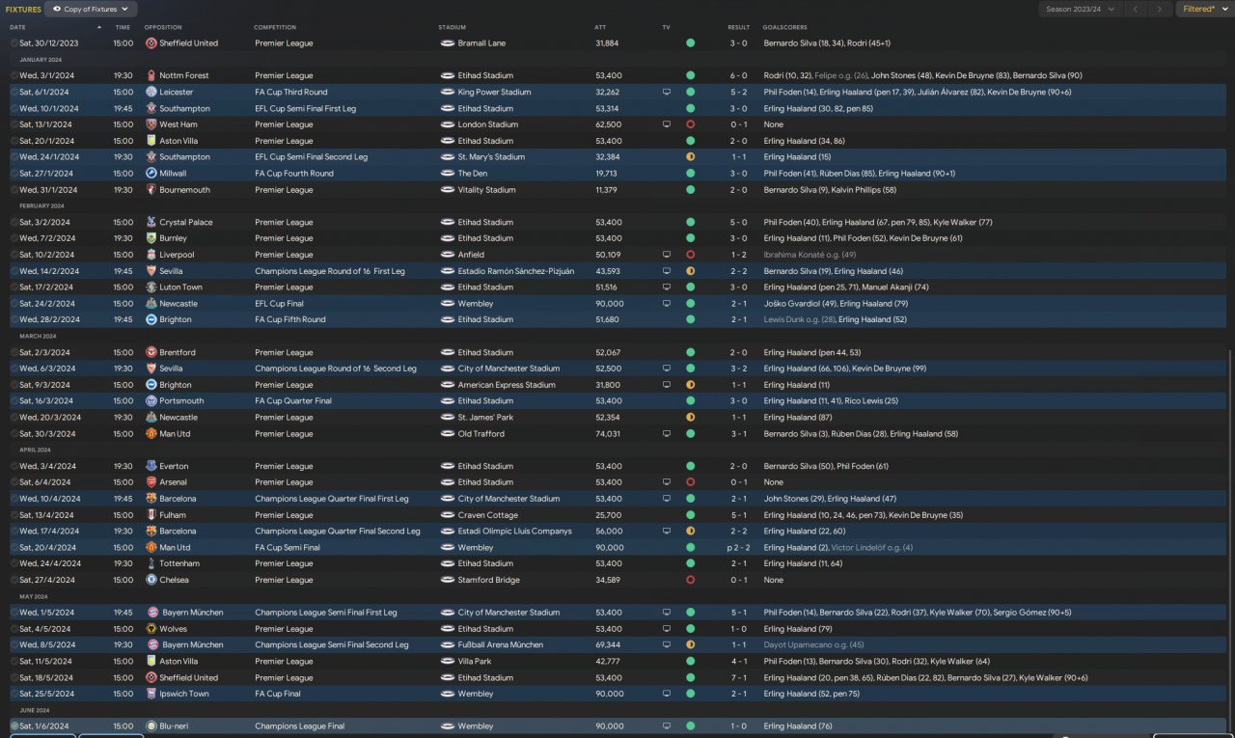The height and width of the screenshot is (738, 1235).
Task: Deselect the checked Sat, 1/6/2024 fixture row
Action: pyautogui.click(x=14, y=725)
